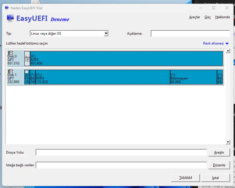Select the last 682M partition on Disk 1
235x188 pixels.
[x=220, y=77]
